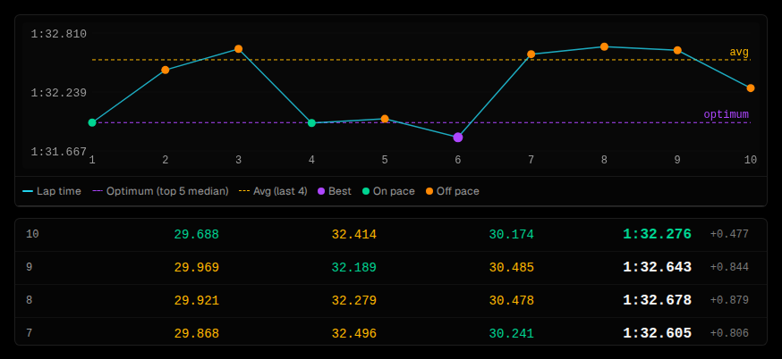Click sector time 30.478
Screen dimensions: 782x359
pos(512,301)
